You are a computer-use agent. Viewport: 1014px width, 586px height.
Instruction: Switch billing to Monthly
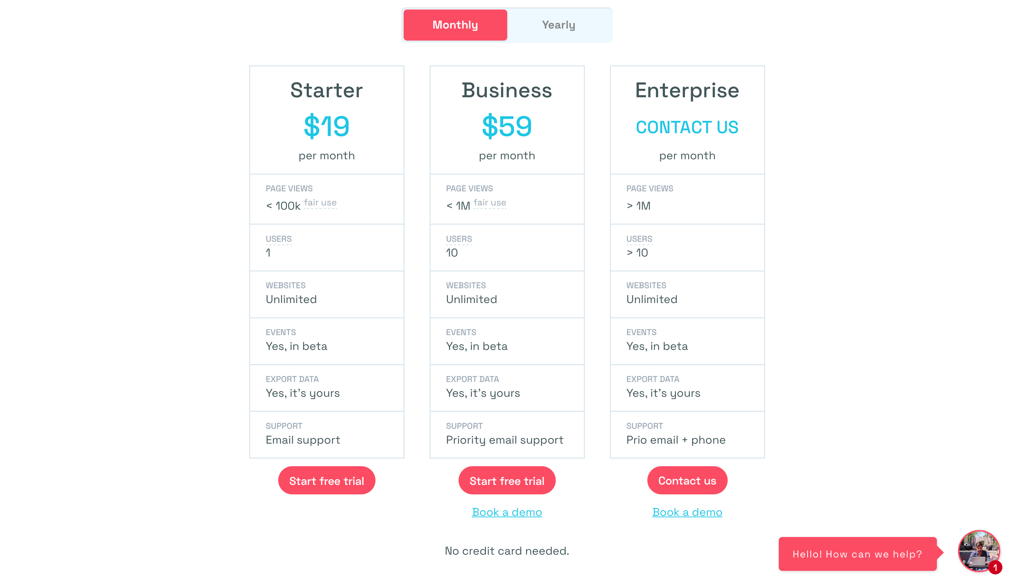[x=455, y=25]
